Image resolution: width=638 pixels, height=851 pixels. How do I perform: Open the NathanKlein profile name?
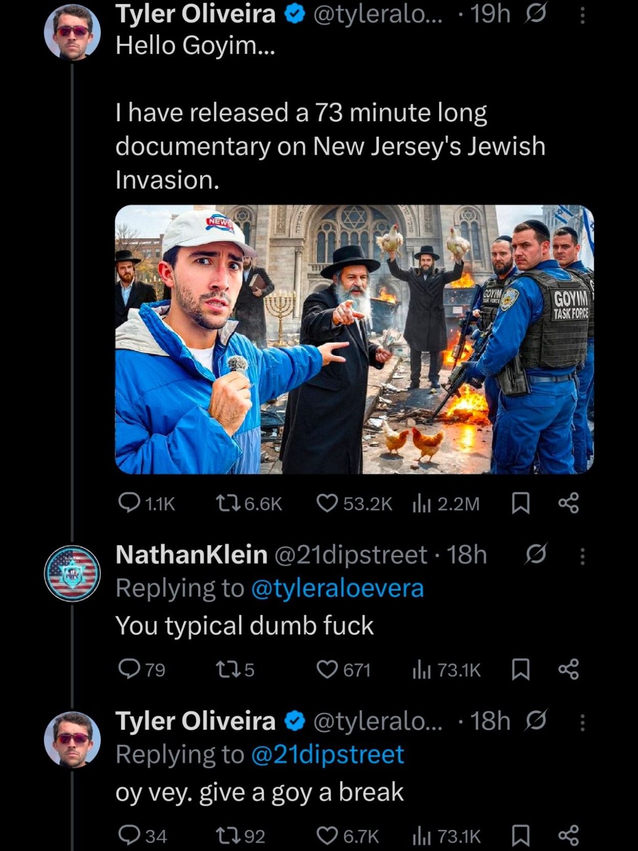pos(191,555)
